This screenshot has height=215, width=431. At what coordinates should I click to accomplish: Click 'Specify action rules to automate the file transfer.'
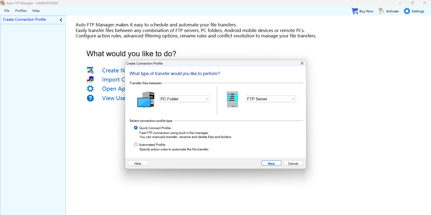point(174,149)
